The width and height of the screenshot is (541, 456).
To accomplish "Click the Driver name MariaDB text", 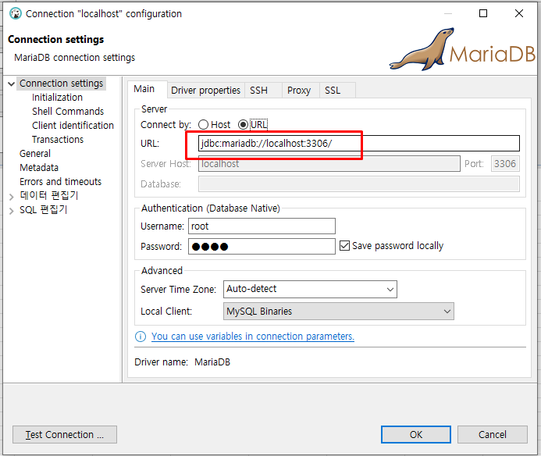I will tap(212, 362).
